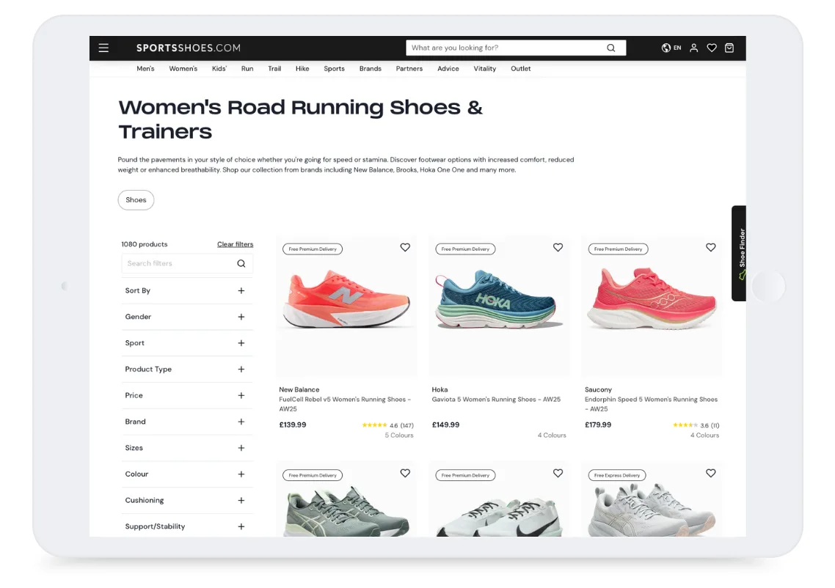Open FuelCell Rebel v5 product title
835x588 pixels.
tap(345, 405)
